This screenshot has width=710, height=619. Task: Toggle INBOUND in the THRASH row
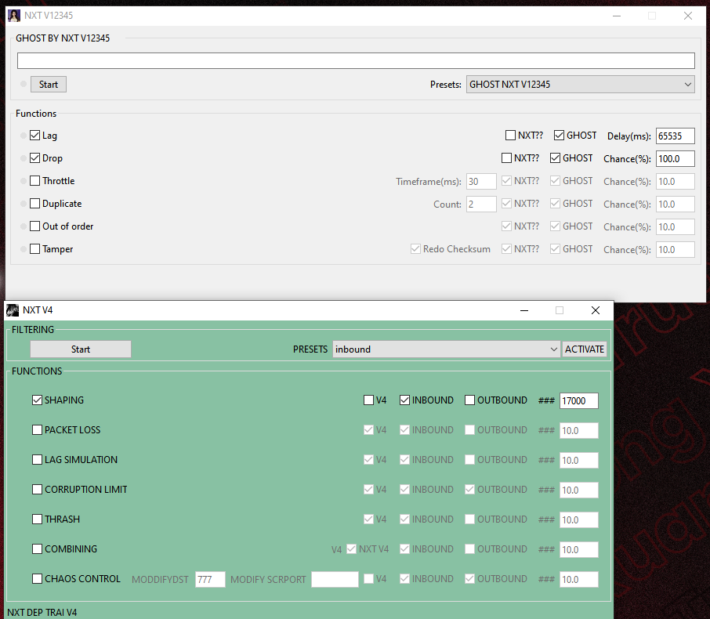pyautogui.click(x=405, y=519)
